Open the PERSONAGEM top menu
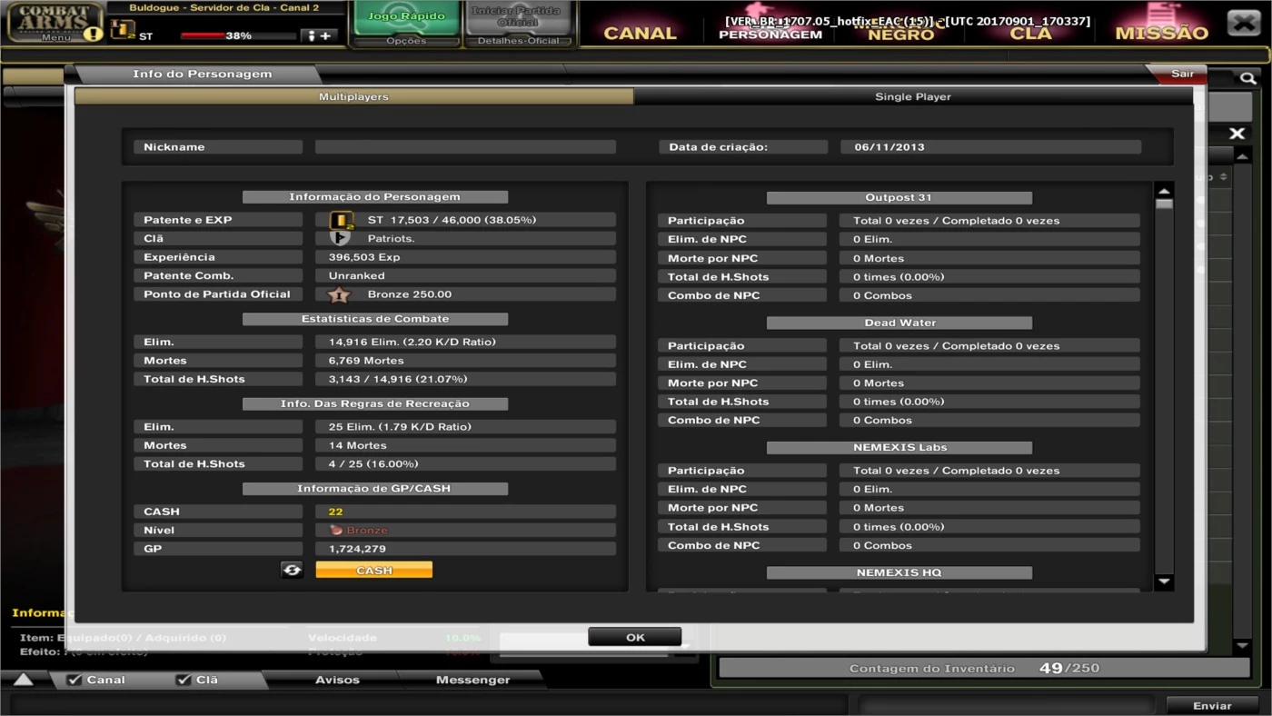Screen dimensions: 1272x716 click(x=770, y=35)
